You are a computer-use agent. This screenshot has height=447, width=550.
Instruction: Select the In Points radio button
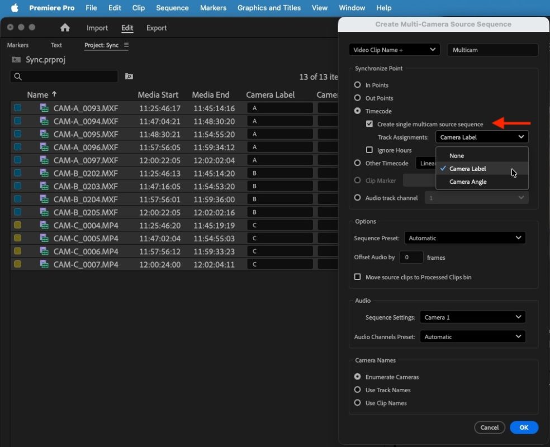(357, 85)
